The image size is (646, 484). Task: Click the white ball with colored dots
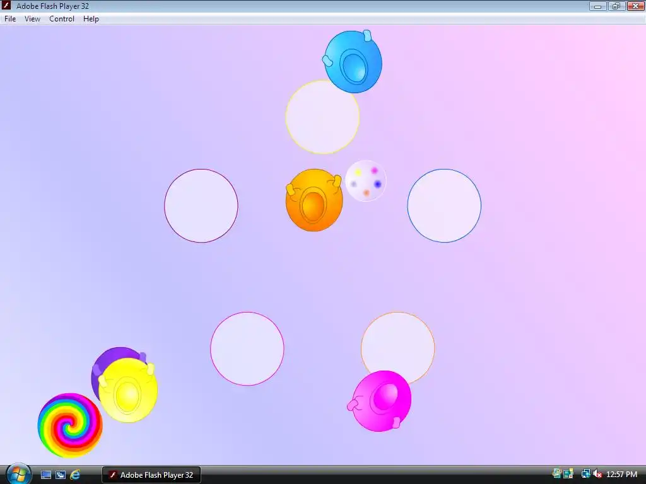[x=365, y=181]
